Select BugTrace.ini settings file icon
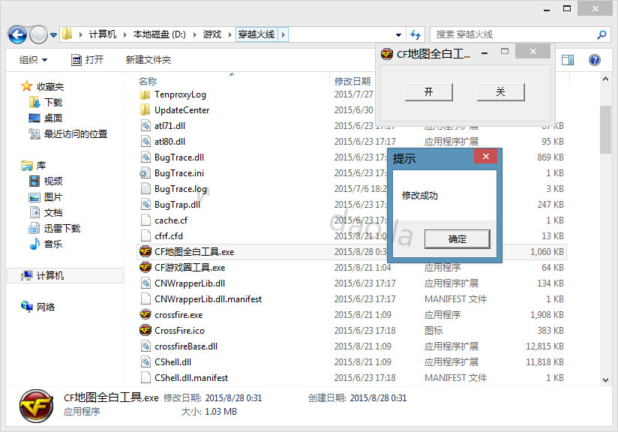The width and height of the screenshot is (618, 432). pos(145,173)
